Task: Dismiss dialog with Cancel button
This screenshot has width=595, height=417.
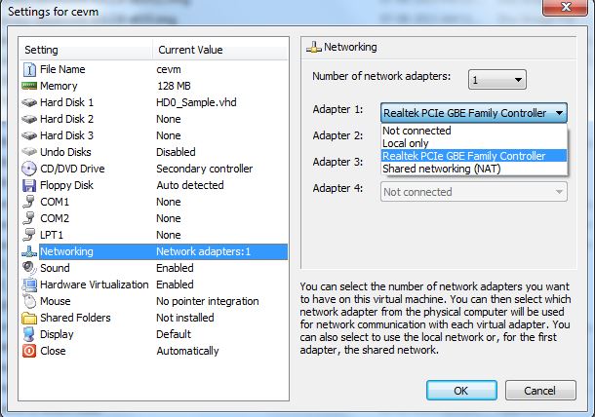Action: (540, 391)
